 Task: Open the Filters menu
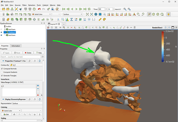coord(24,5)
